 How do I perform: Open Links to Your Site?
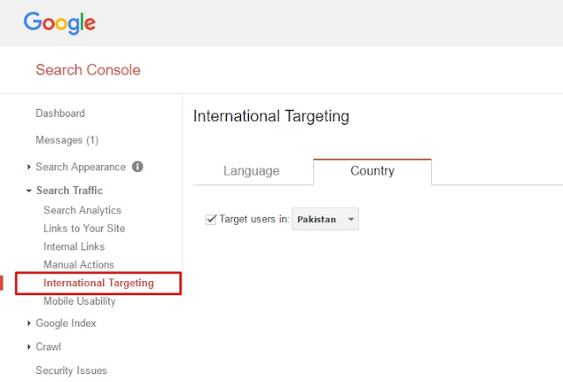tap(84, 228)
